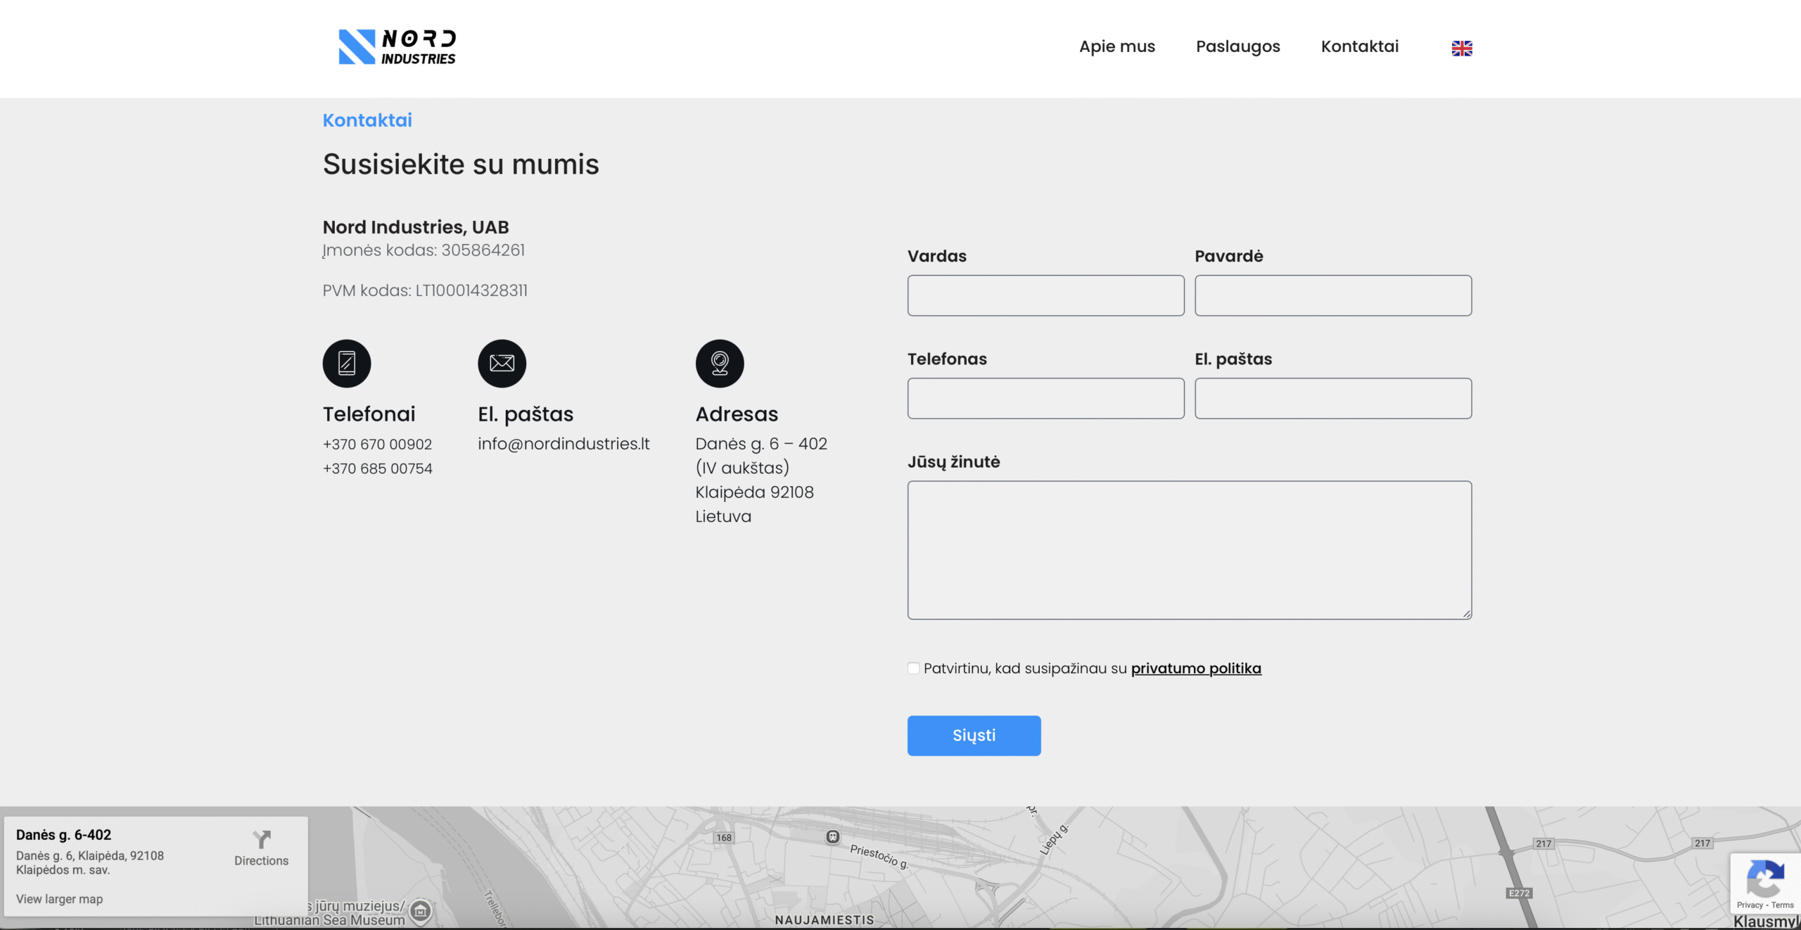The image size is (1801, 930).
Task: Switch language via UK flag icon
Action: click(1461, 48)
